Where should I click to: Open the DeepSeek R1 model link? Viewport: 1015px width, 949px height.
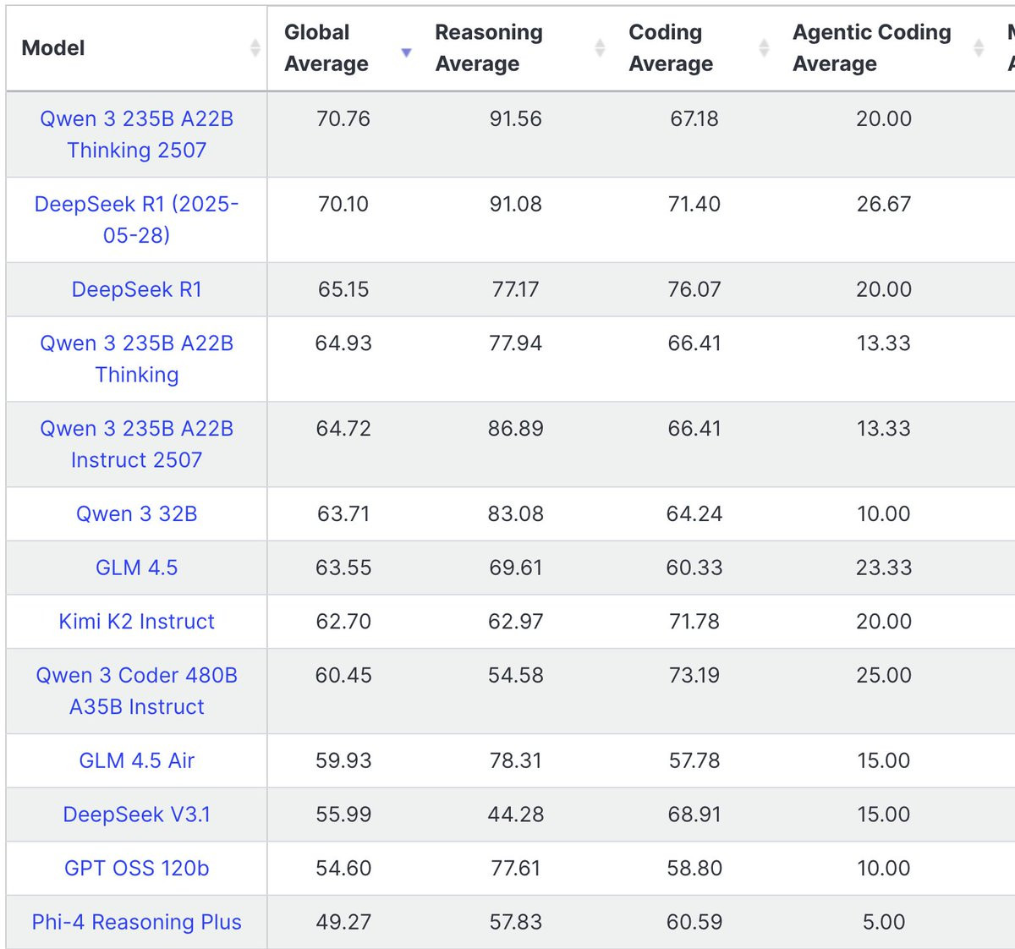[137, 289]
